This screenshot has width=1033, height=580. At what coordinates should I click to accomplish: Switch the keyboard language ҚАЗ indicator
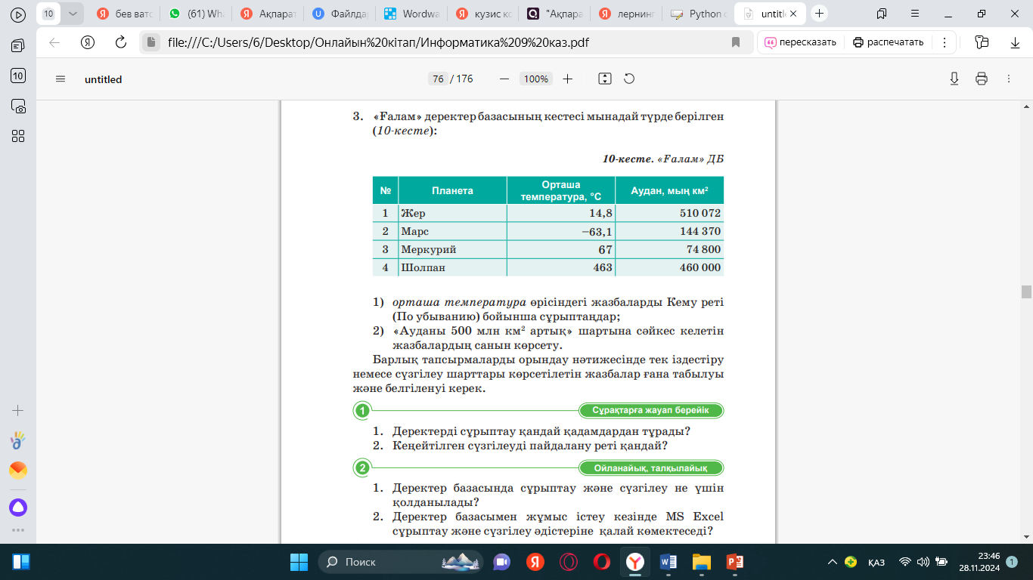[x=876, y=562]
